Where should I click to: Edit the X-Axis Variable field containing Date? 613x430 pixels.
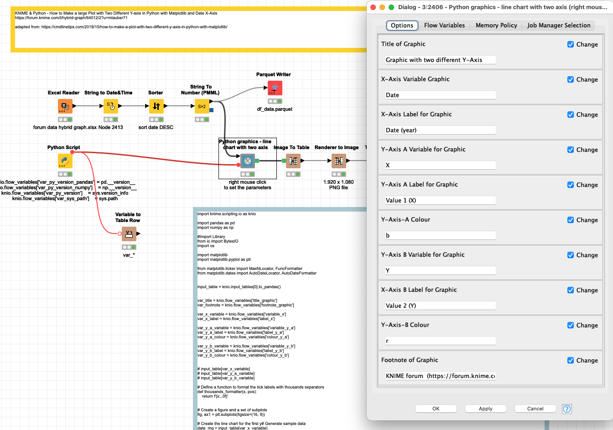pyautogui.click(x=440, y=95)
